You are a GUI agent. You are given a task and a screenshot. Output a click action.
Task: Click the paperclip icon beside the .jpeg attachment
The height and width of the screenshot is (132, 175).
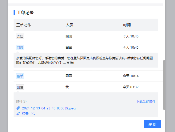pos(18,108)
